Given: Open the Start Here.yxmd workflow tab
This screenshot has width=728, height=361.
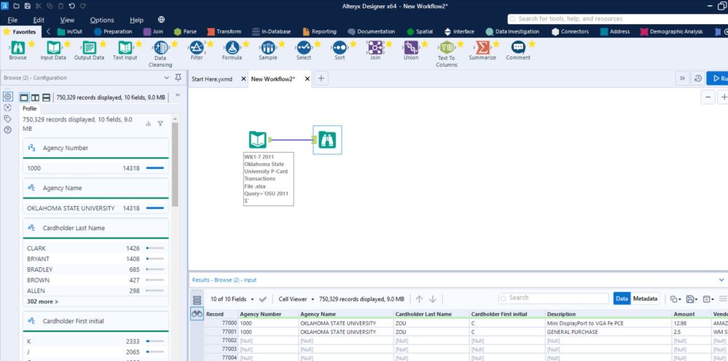Looking at the screenshot, I should [212, 79].
